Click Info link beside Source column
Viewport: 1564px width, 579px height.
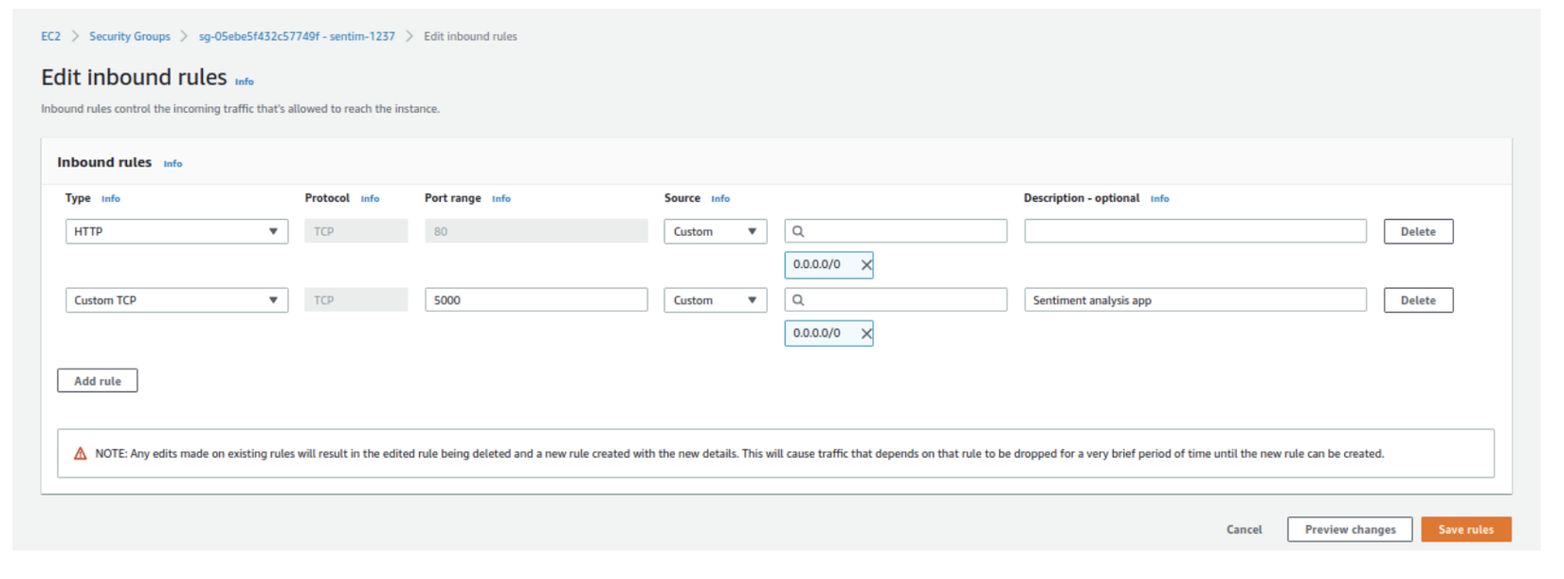point(720,199)
